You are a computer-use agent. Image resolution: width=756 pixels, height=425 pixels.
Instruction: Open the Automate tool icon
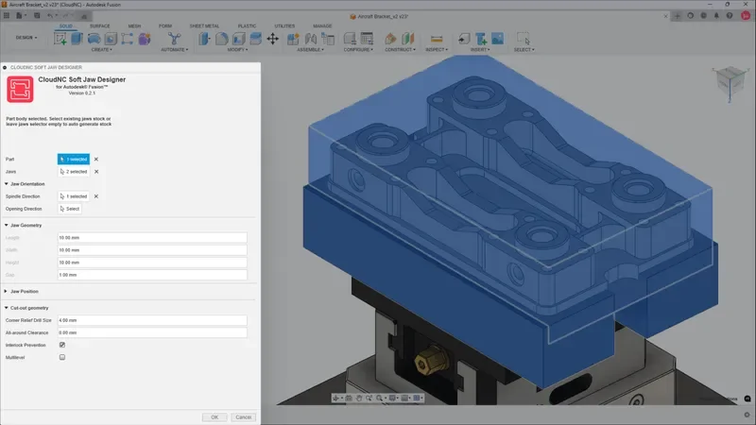point(174,39)
